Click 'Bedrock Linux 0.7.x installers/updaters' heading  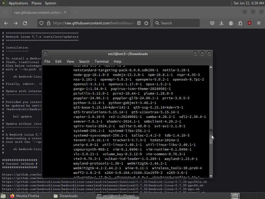(42, 37)
